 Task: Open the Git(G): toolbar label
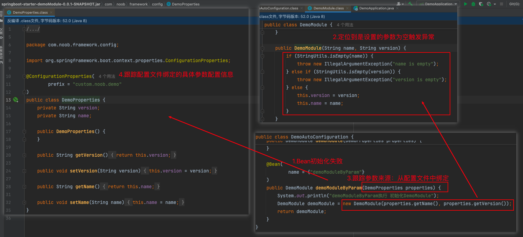(515, 4)
